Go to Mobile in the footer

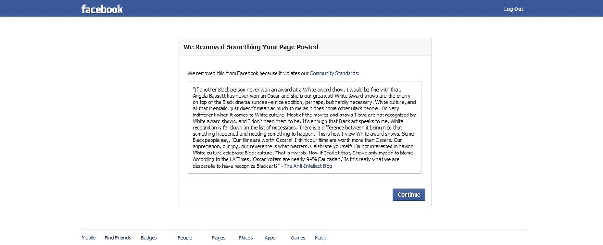coord(89,238)
